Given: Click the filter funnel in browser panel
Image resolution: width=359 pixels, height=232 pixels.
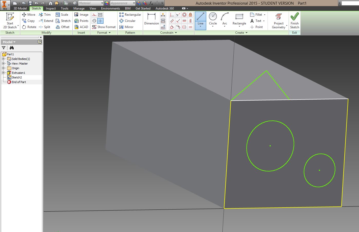Looking at the screenshot, I should pos(4,48).
